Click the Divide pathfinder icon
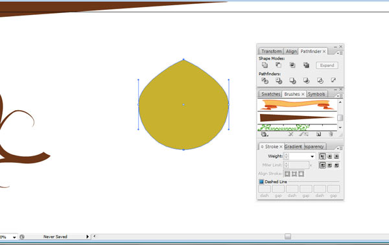The height and width of the screenshot is (245, 389). click(x=265, y=80)
